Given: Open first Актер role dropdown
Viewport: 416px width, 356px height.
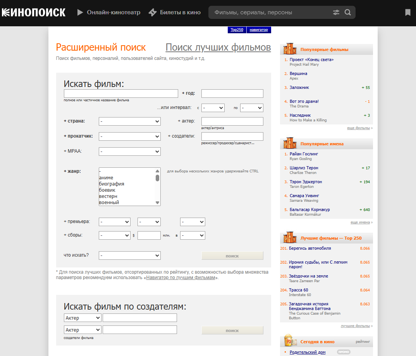Looking at the screenshot, I should coord(83,318).
